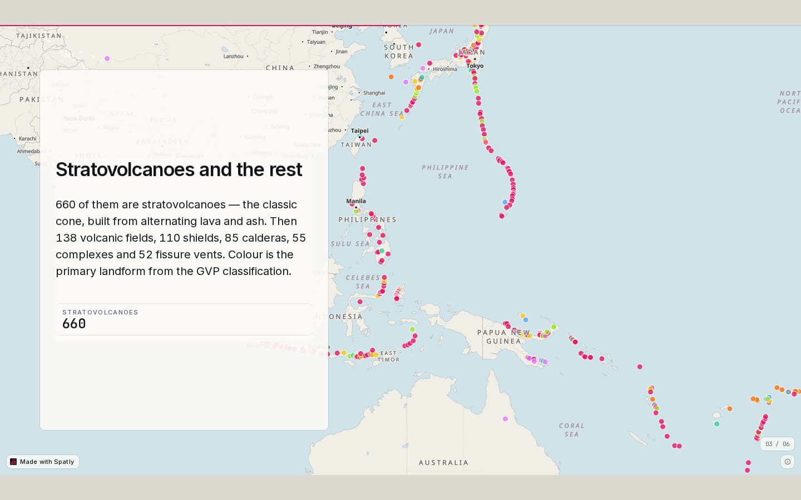Click the Karachi city label
This screenshot has height=500, width=801.
[27, 138]
